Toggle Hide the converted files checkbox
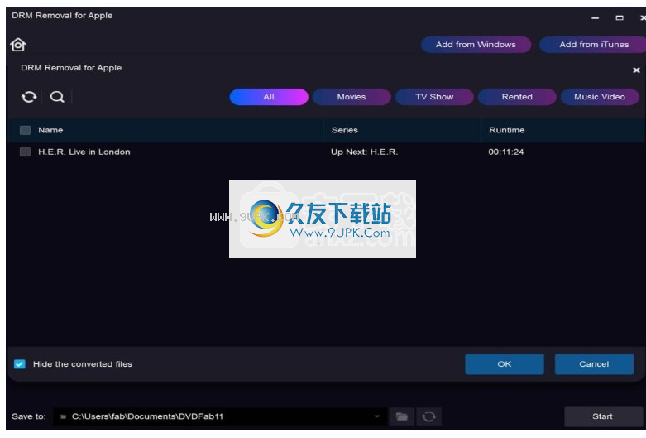646x438 pixels. (19, 364)
